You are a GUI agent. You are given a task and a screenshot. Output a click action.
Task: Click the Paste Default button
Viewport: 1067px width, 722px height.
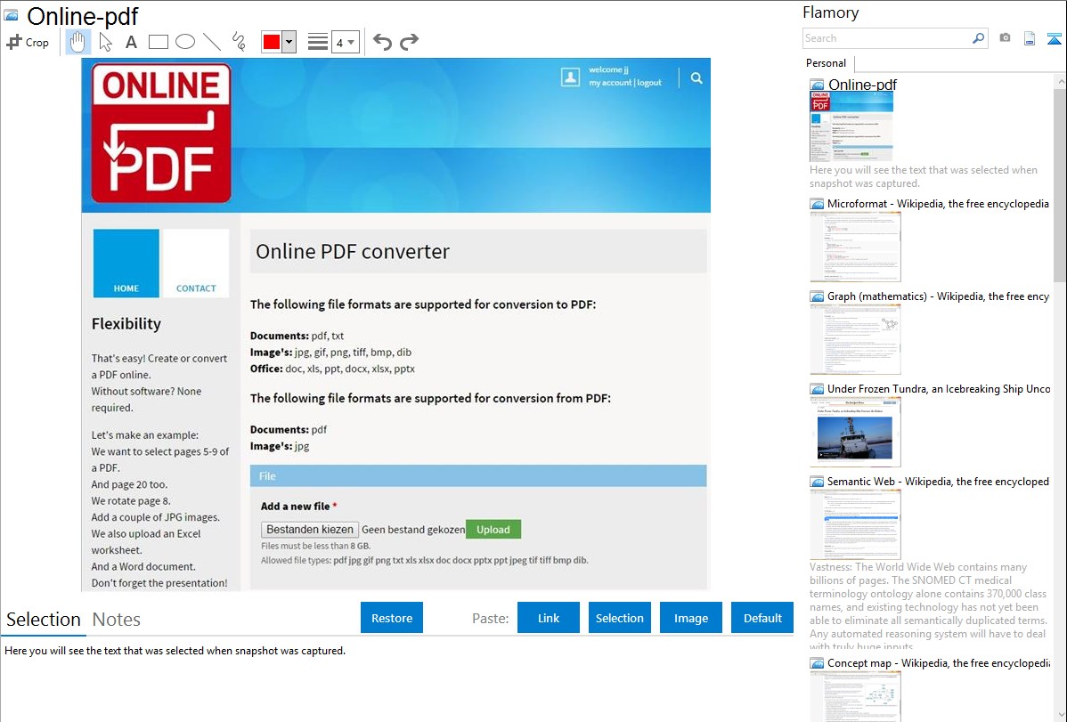tap(762, 618)
